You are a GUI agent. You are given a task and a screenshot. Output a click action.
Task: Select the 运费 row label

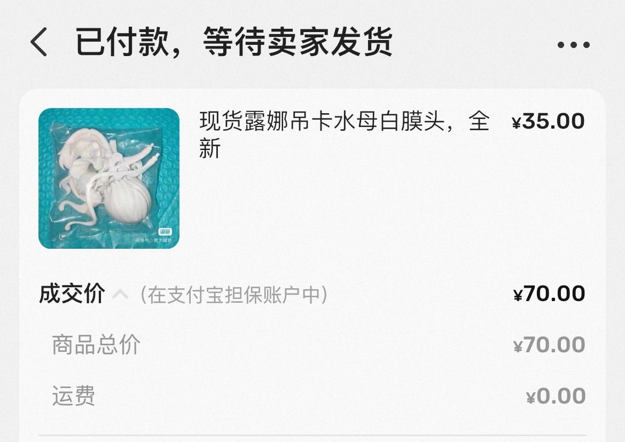pos(74,396)
